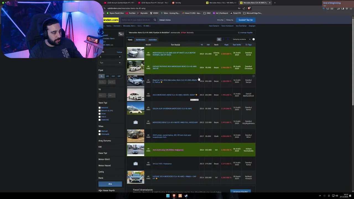Screen dimensions: 354x199
Task: Dismiss the Başpınar Oto listing with its X icon
Action: tap(253, 76)
